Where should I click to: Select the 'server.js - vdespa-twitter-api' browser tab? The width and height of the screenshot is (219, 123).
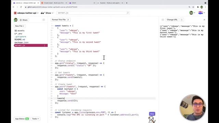click(x=26, y=3)
